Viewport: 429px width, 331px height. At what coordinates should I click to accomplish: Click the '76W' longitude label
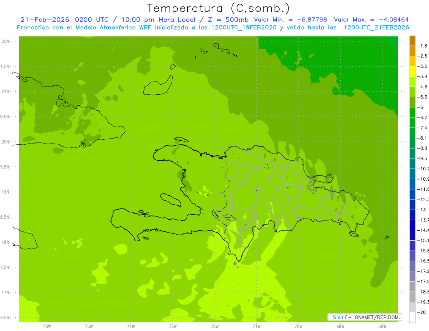[47, 326]
